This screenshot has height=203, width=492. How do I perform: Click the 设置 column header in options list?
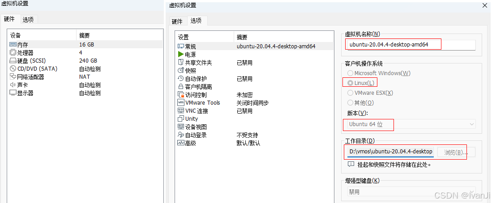point(205,37)
